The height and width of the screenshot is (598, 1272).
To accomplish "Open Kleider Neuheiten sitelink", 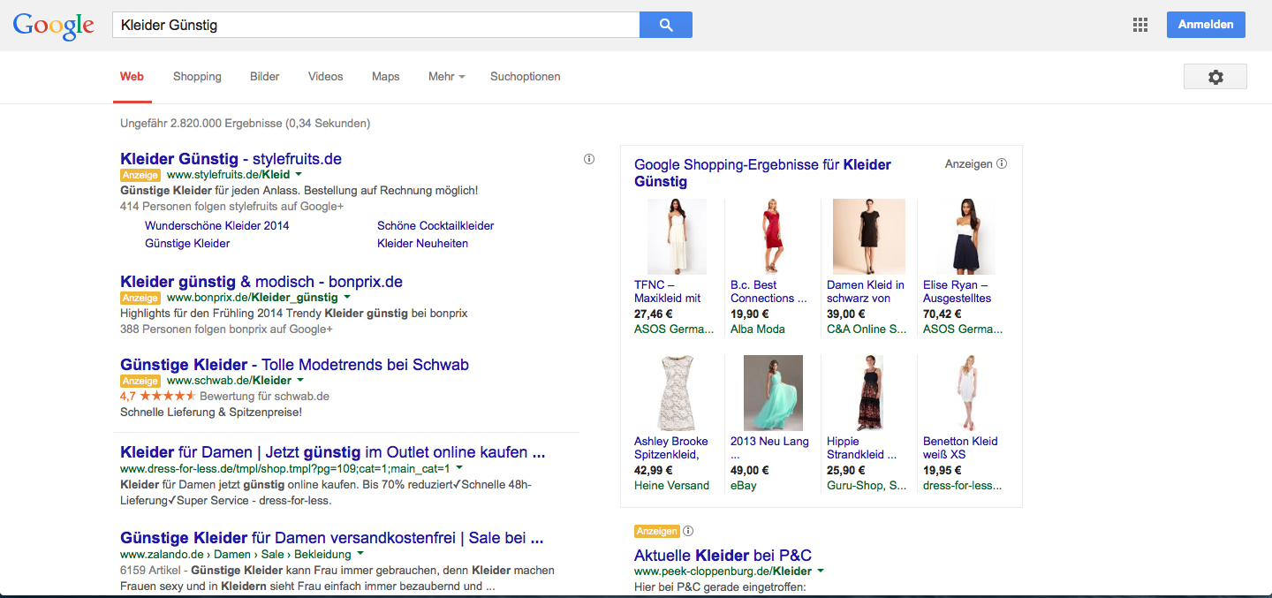I will pos(422,243).
